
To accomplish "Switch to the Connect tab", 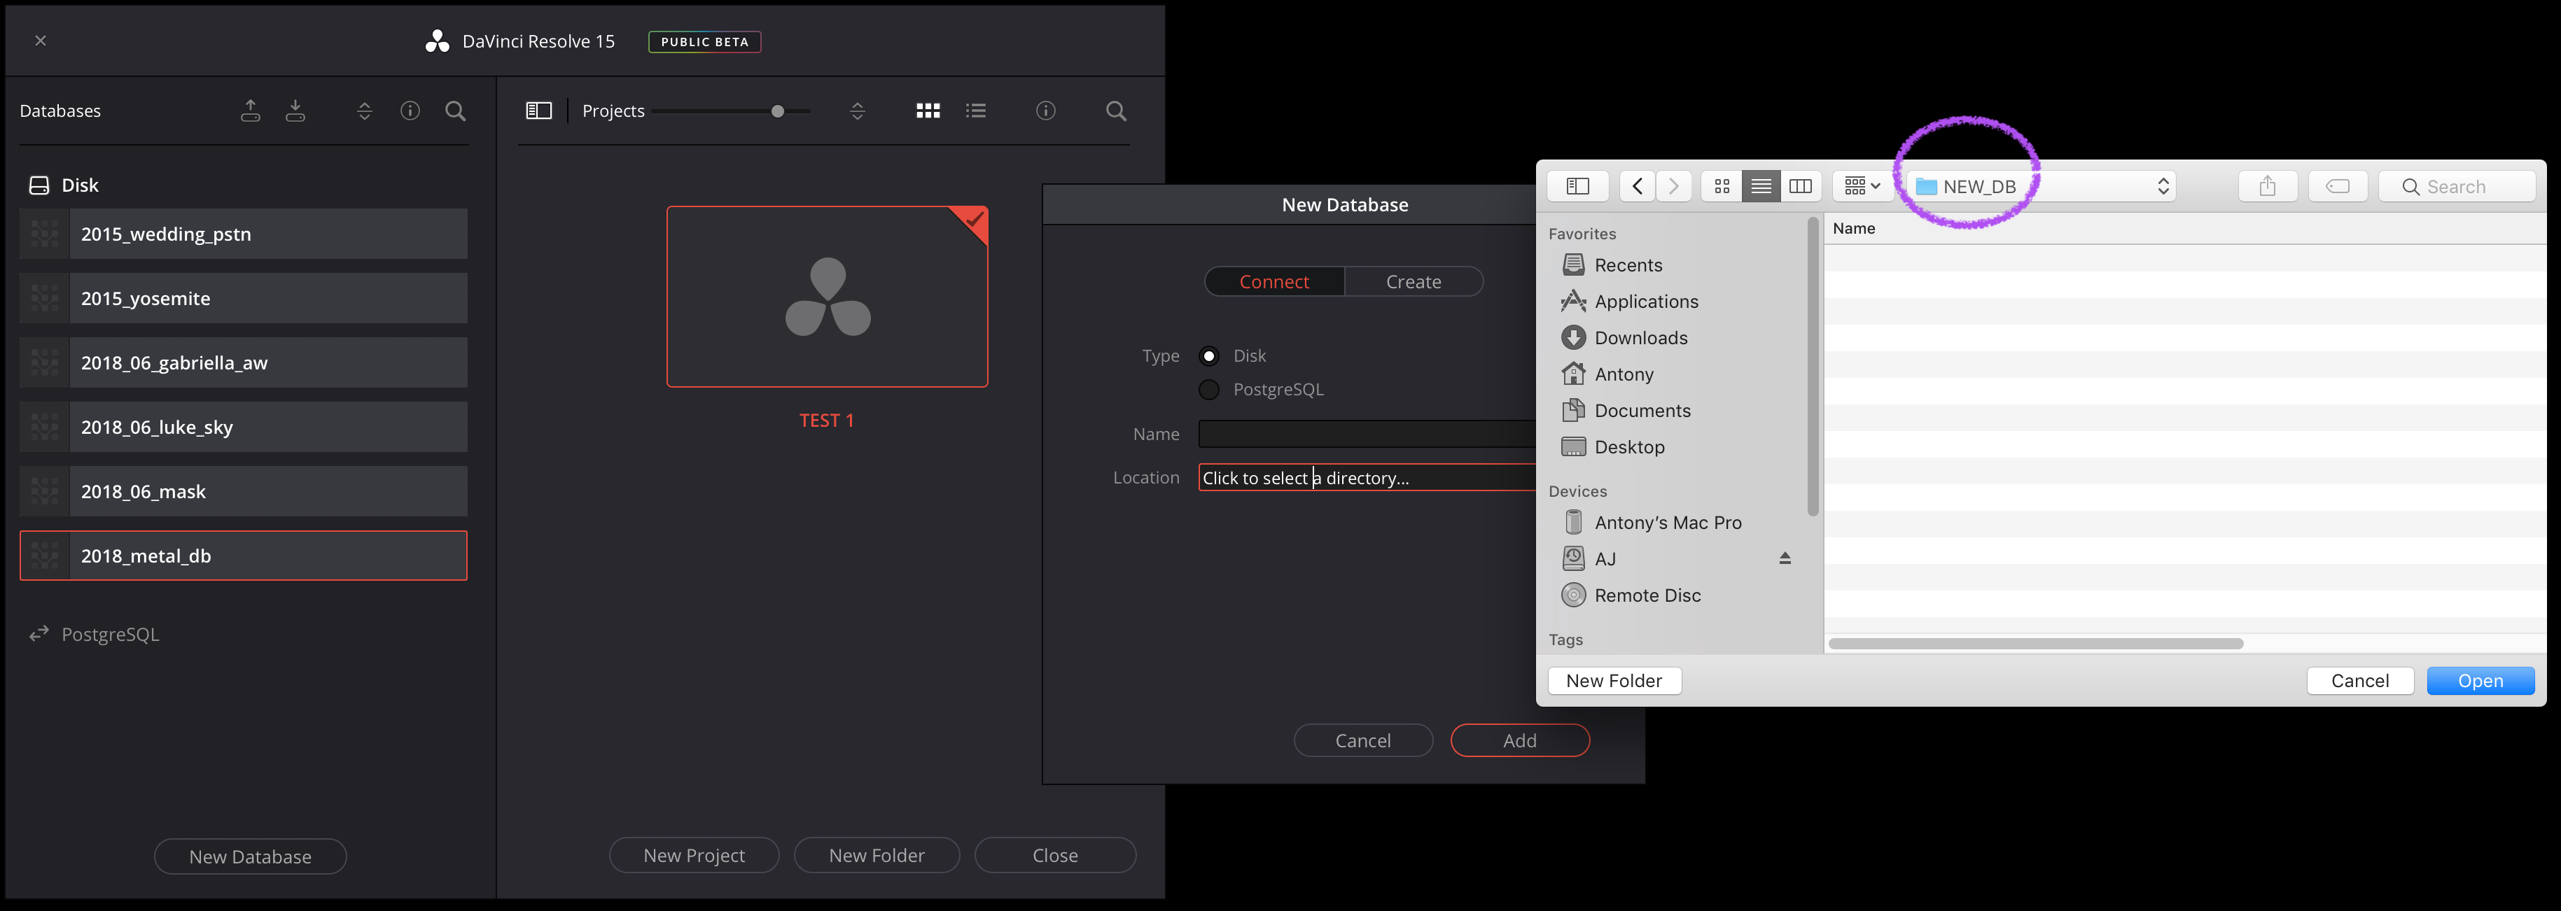I will pos(1274,281).
